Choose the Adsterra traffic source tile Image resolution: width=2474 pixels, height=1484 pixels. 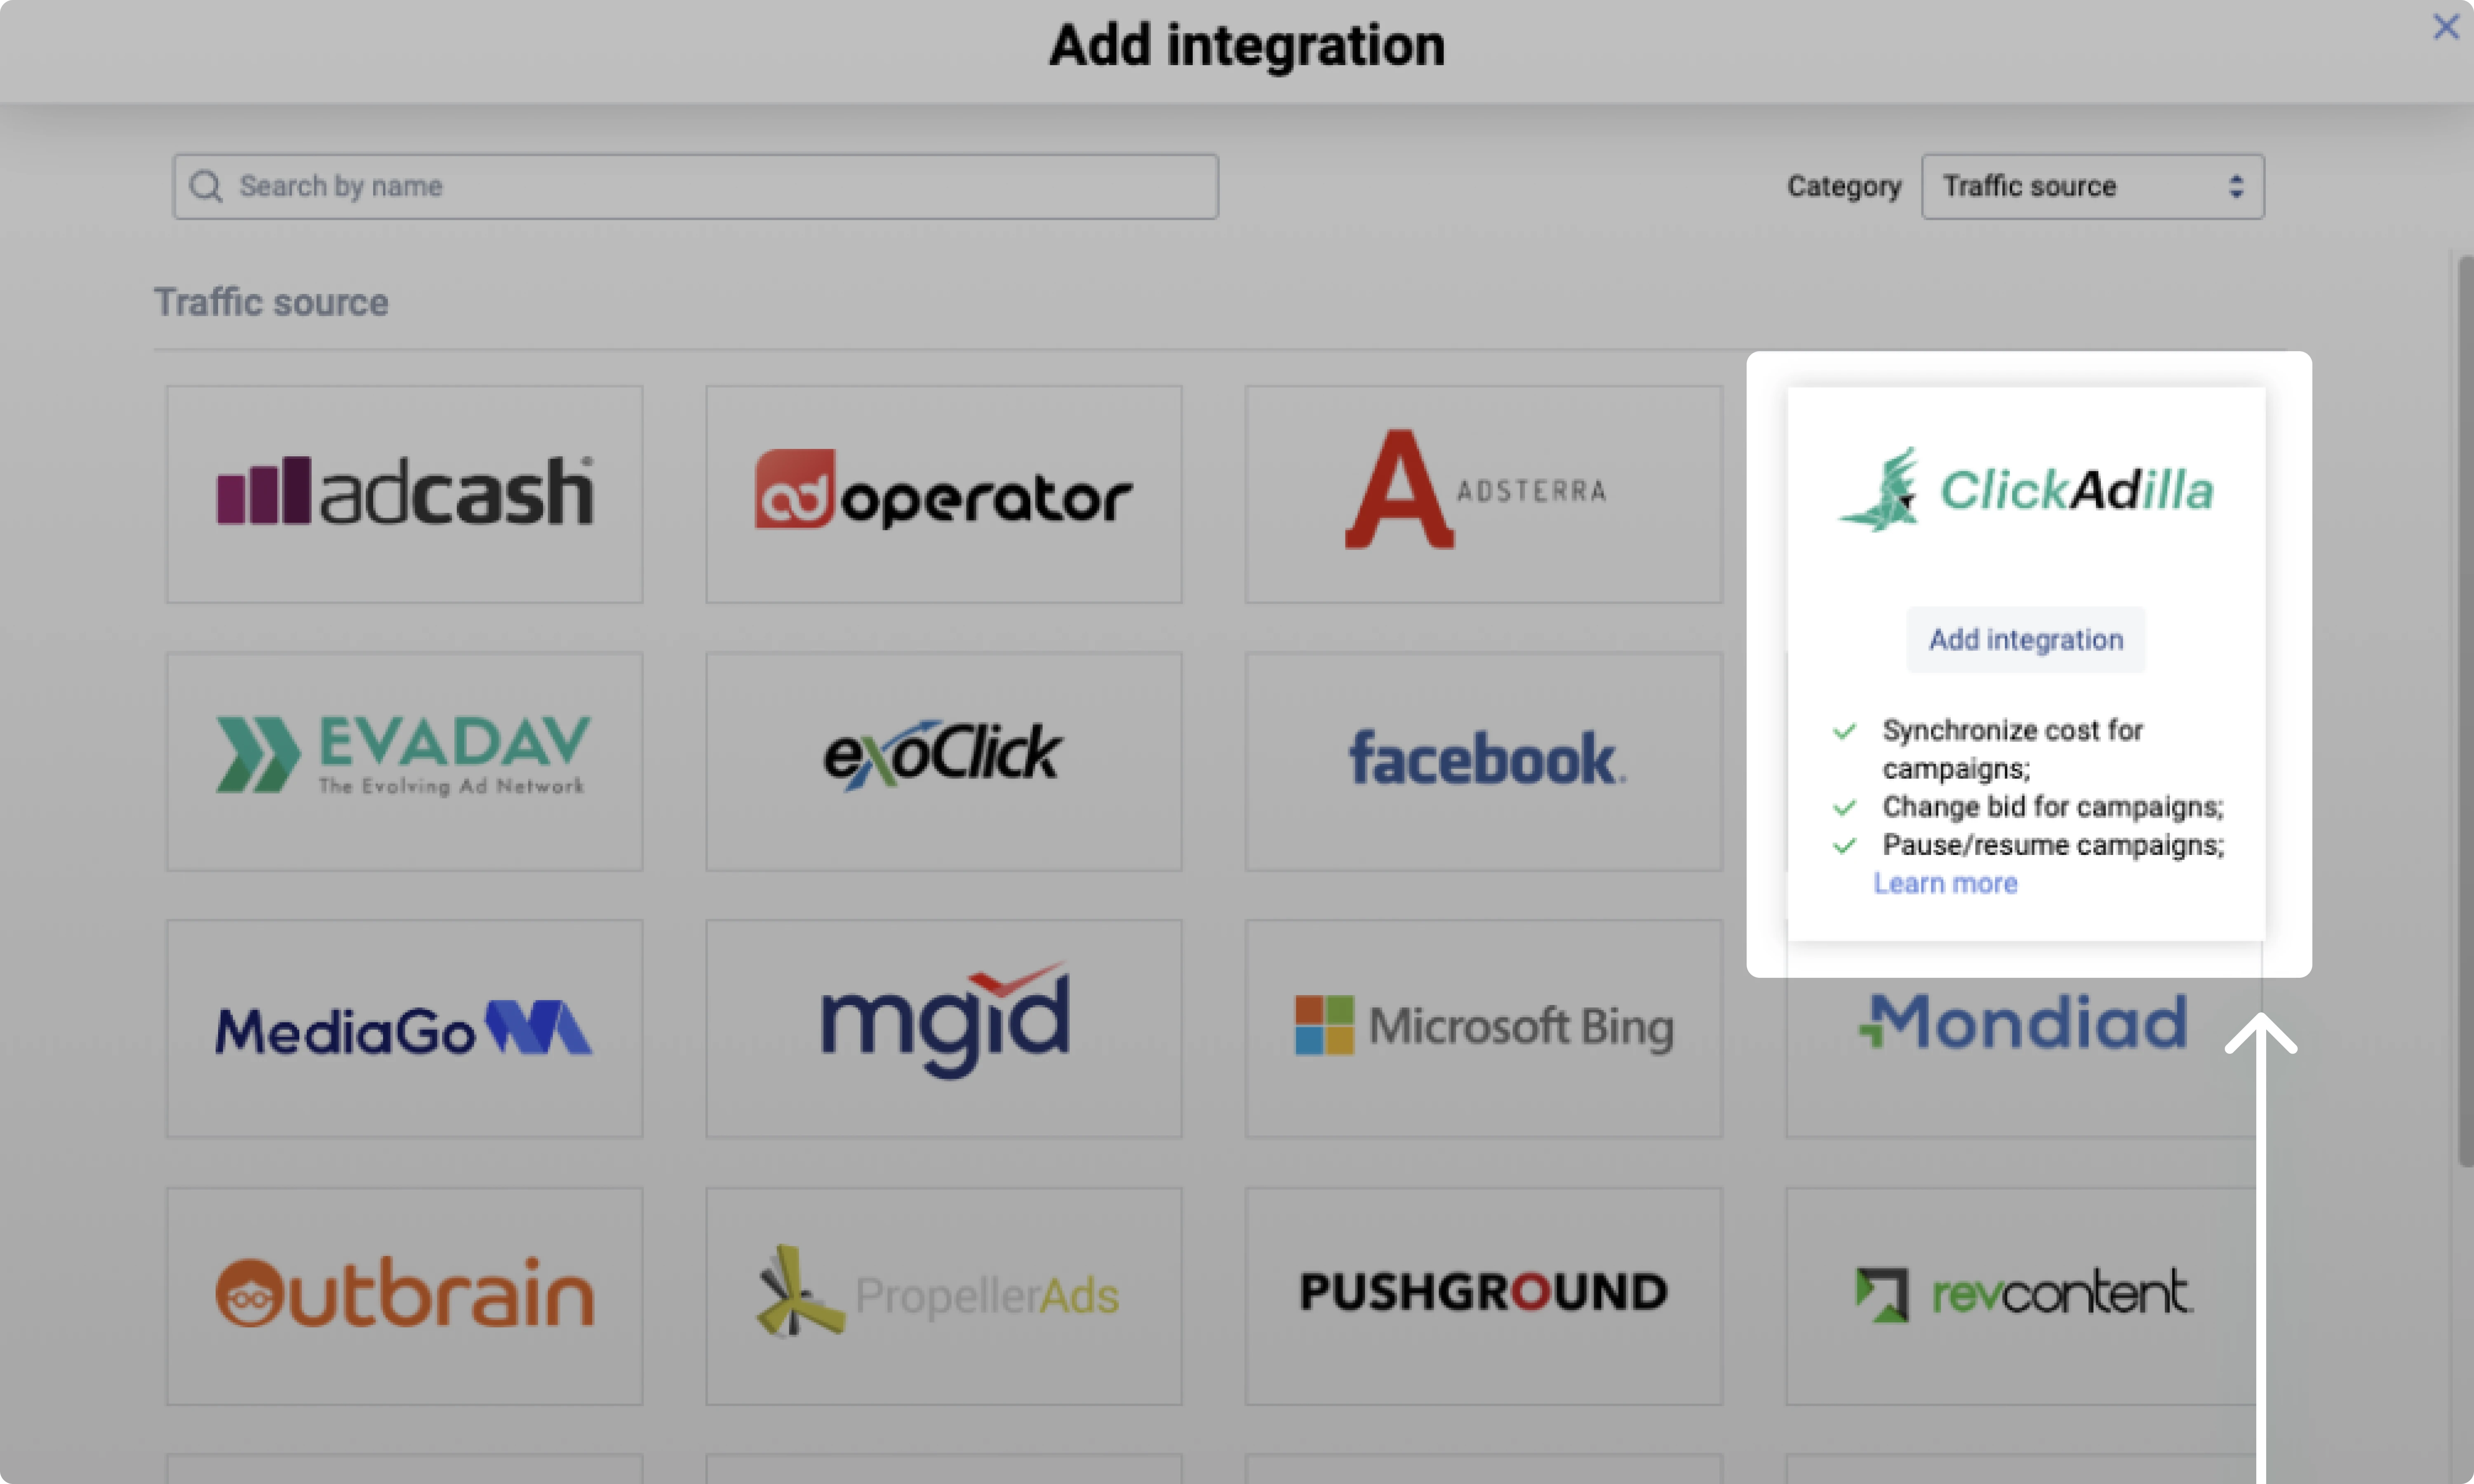[1483, 494]
